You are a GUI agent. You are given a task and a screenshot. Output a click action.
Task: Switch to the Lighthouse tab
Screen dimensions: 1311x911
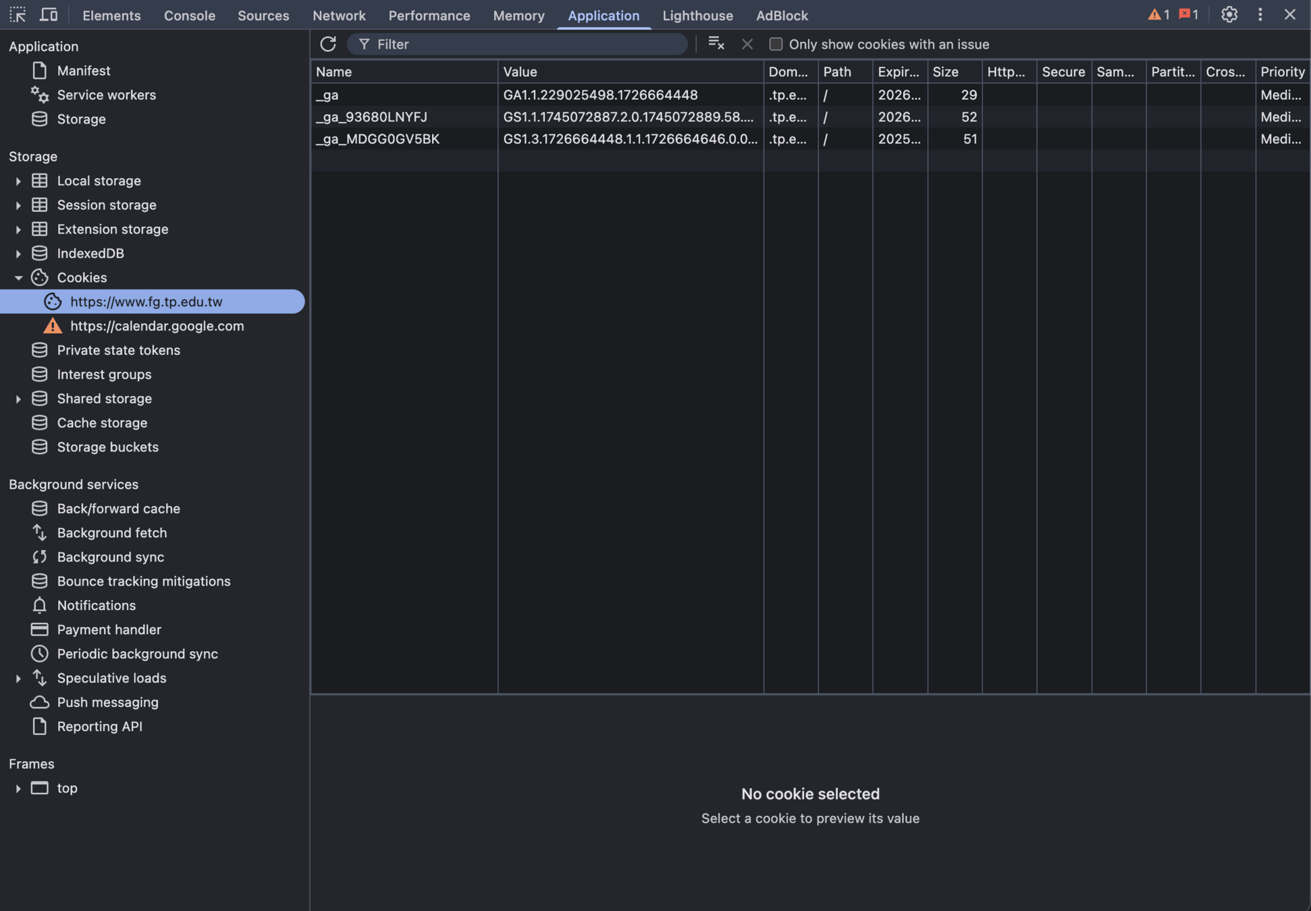click(697, 15)
